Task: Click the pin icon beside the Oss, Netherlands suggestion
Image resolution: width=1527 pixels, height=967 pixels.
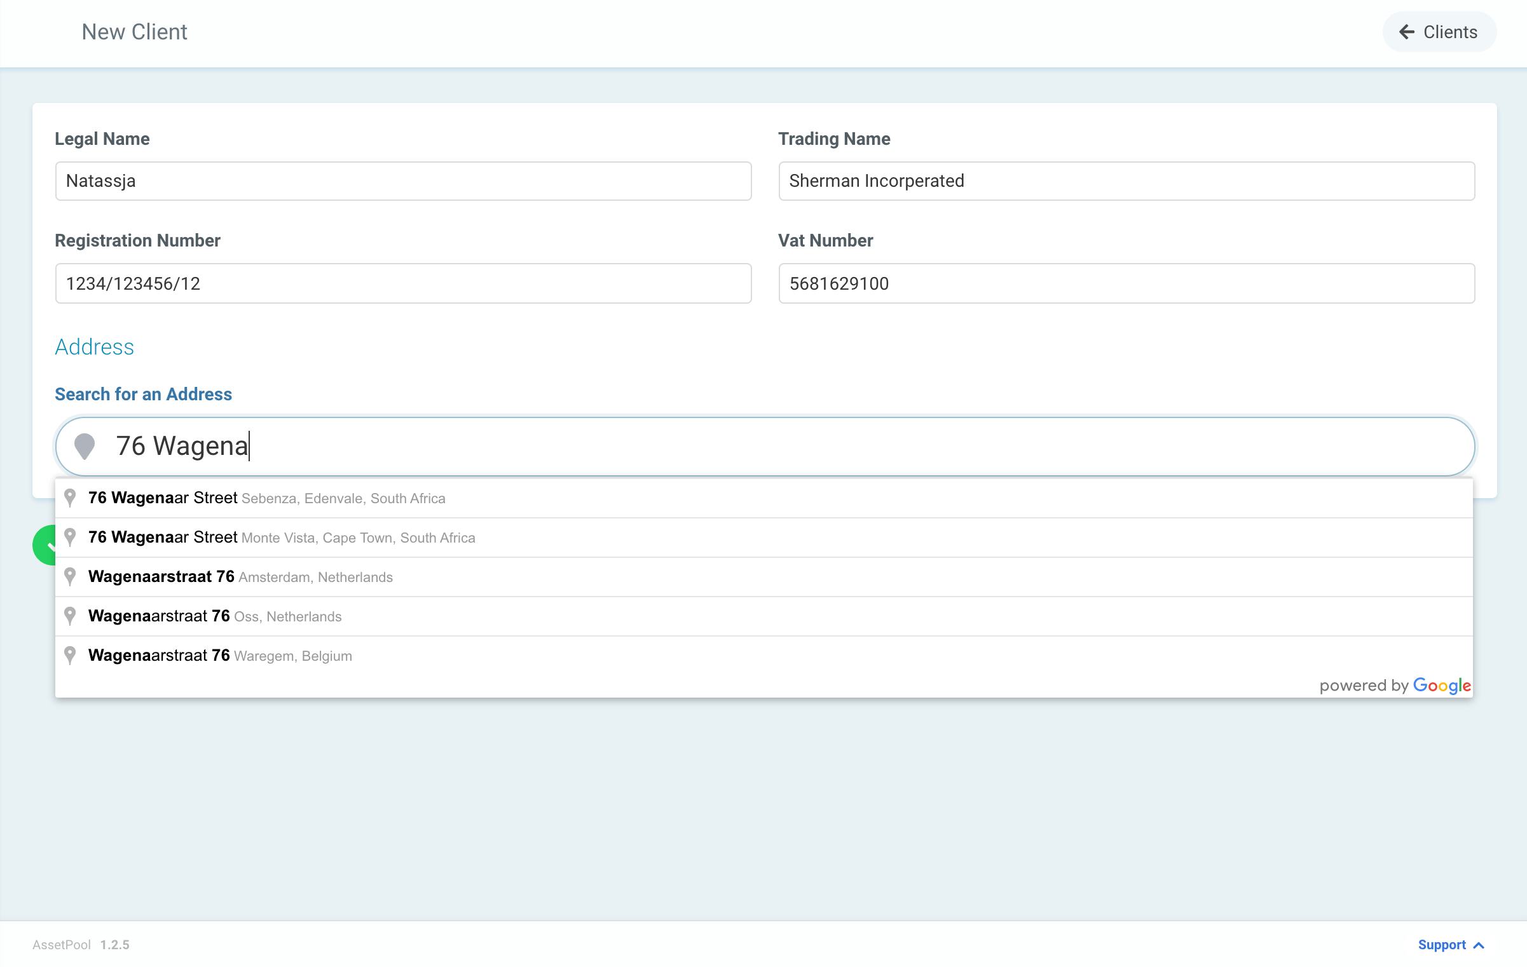Action: (x=70, y=616)
